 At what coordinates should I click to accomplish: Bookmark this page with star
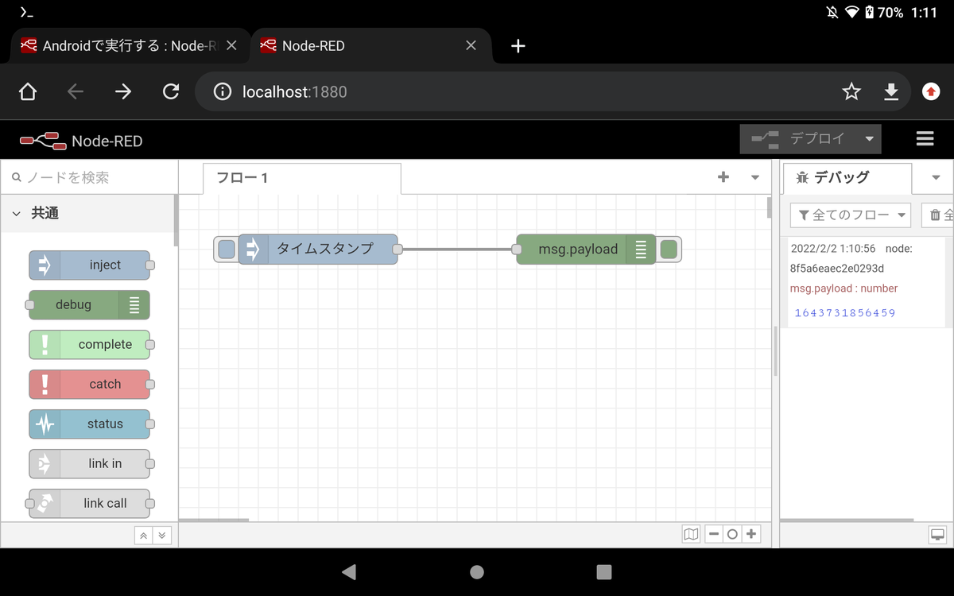point(851,92)
